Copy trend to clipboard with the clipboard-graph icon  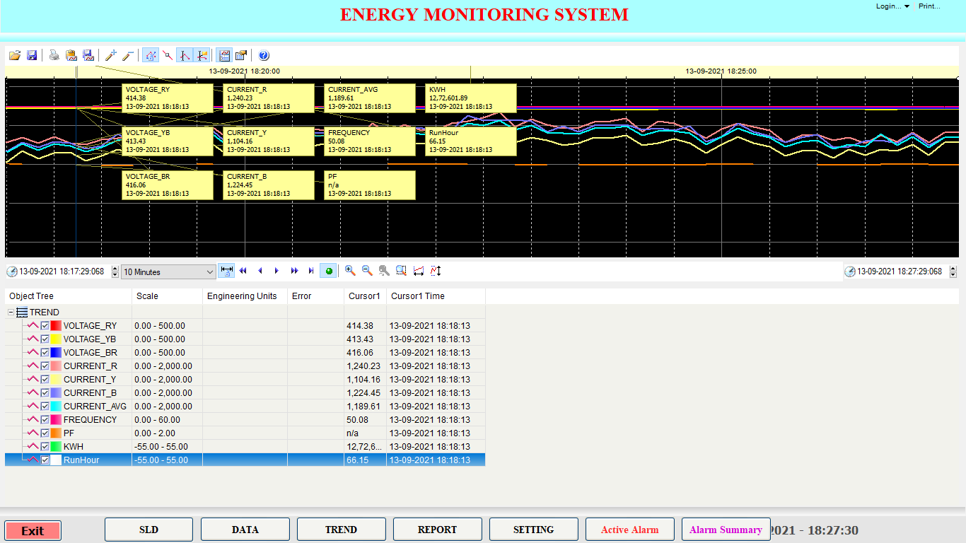71,55
